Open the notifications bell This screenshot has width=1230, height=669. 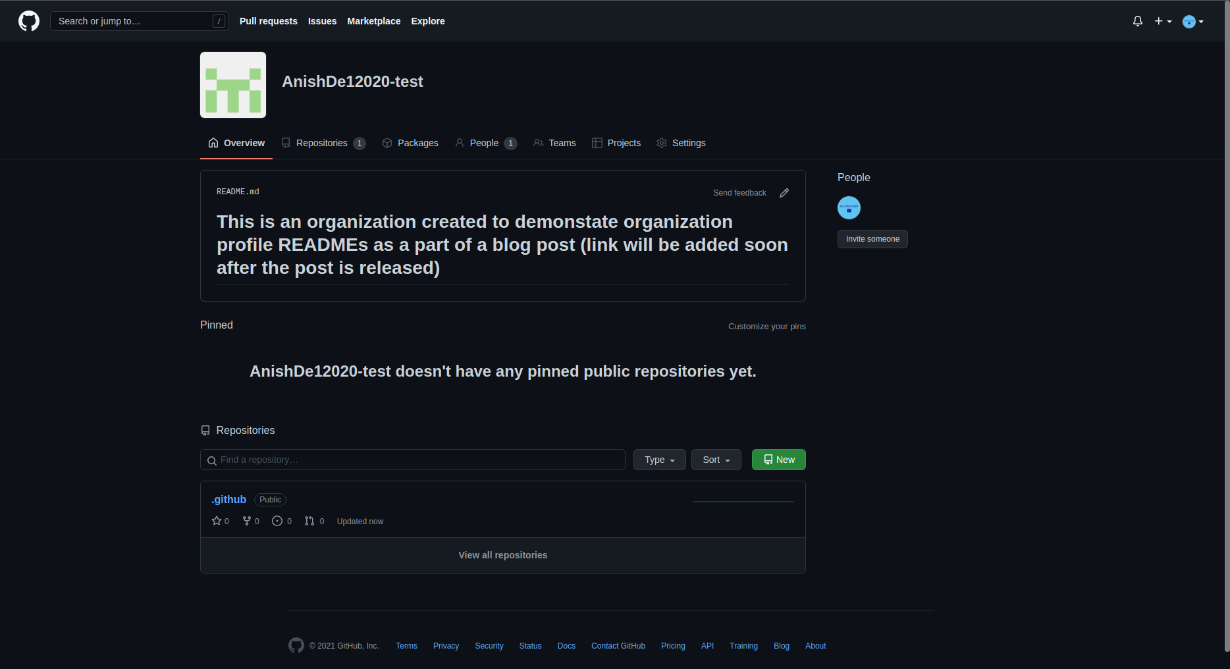point(1137,21)
